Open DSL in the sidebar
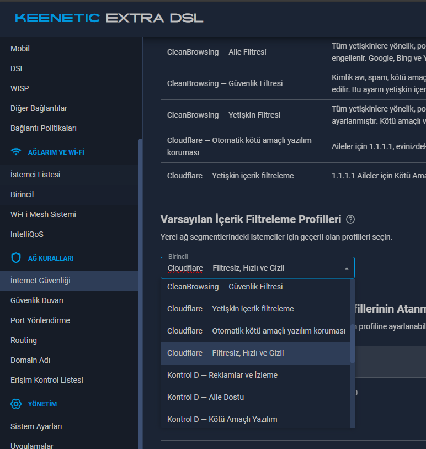 coord(69,68)
